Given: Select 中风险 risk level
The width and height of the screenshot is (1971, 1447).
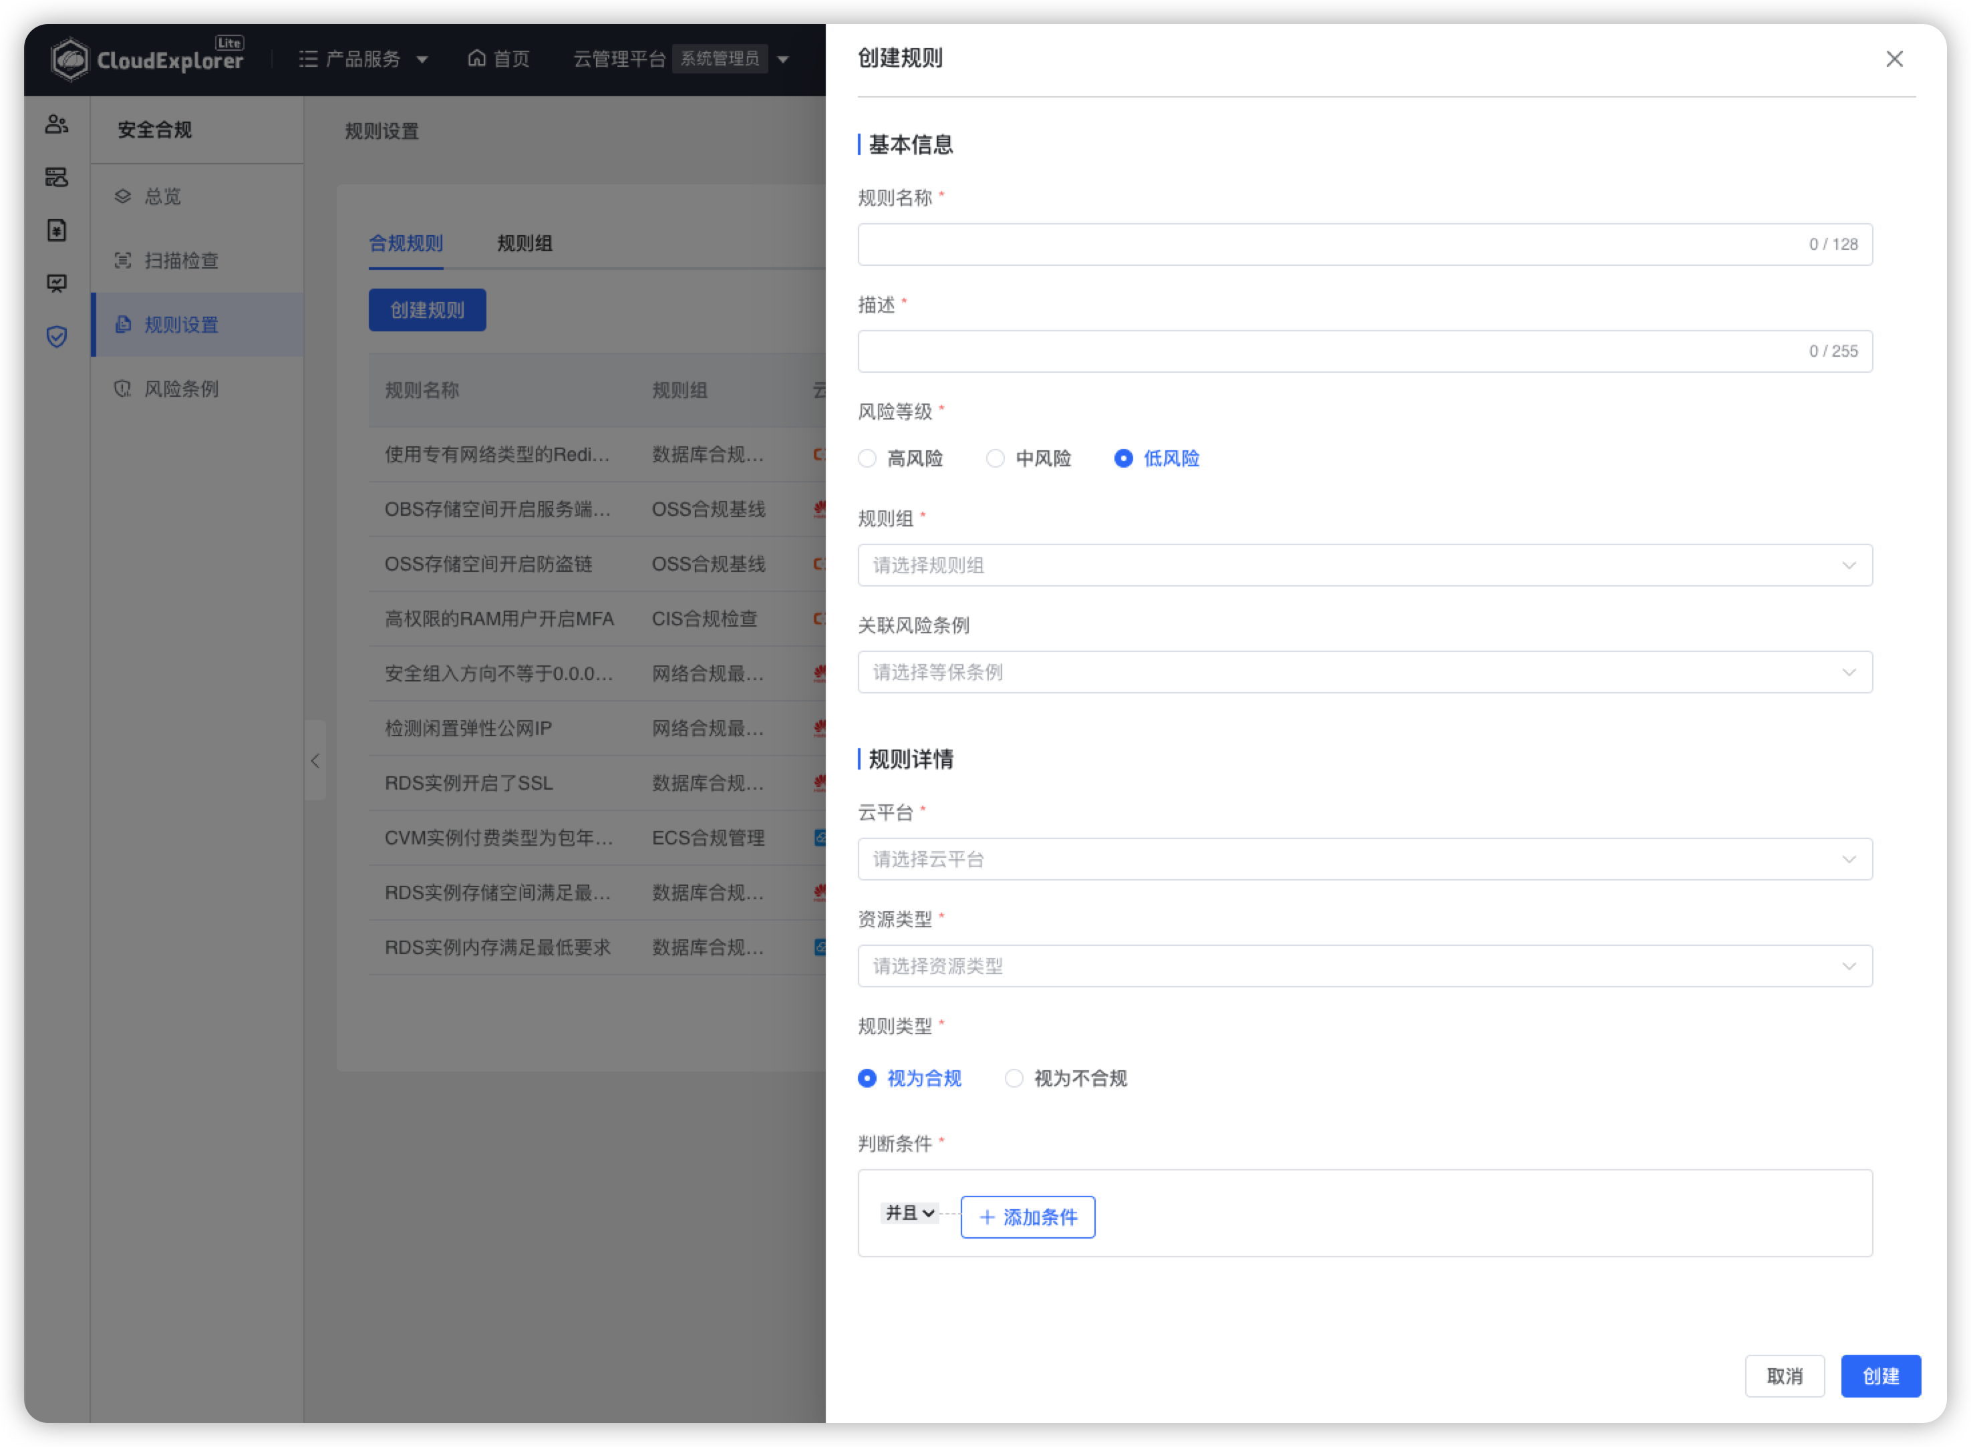Looking at the screenshot, I should coord(1028,458).
